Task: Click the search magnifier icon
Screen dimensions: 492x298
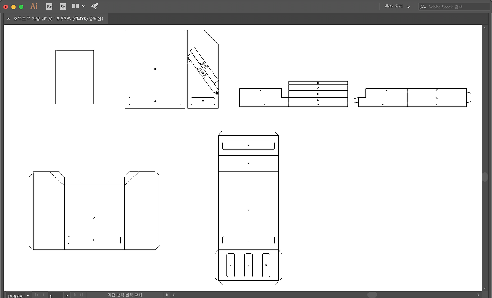Action: coord(423,7)
